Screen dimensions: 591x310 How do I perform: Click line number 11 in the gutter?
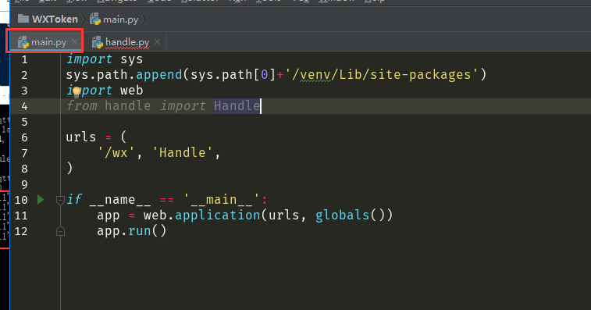coord(21,216)
